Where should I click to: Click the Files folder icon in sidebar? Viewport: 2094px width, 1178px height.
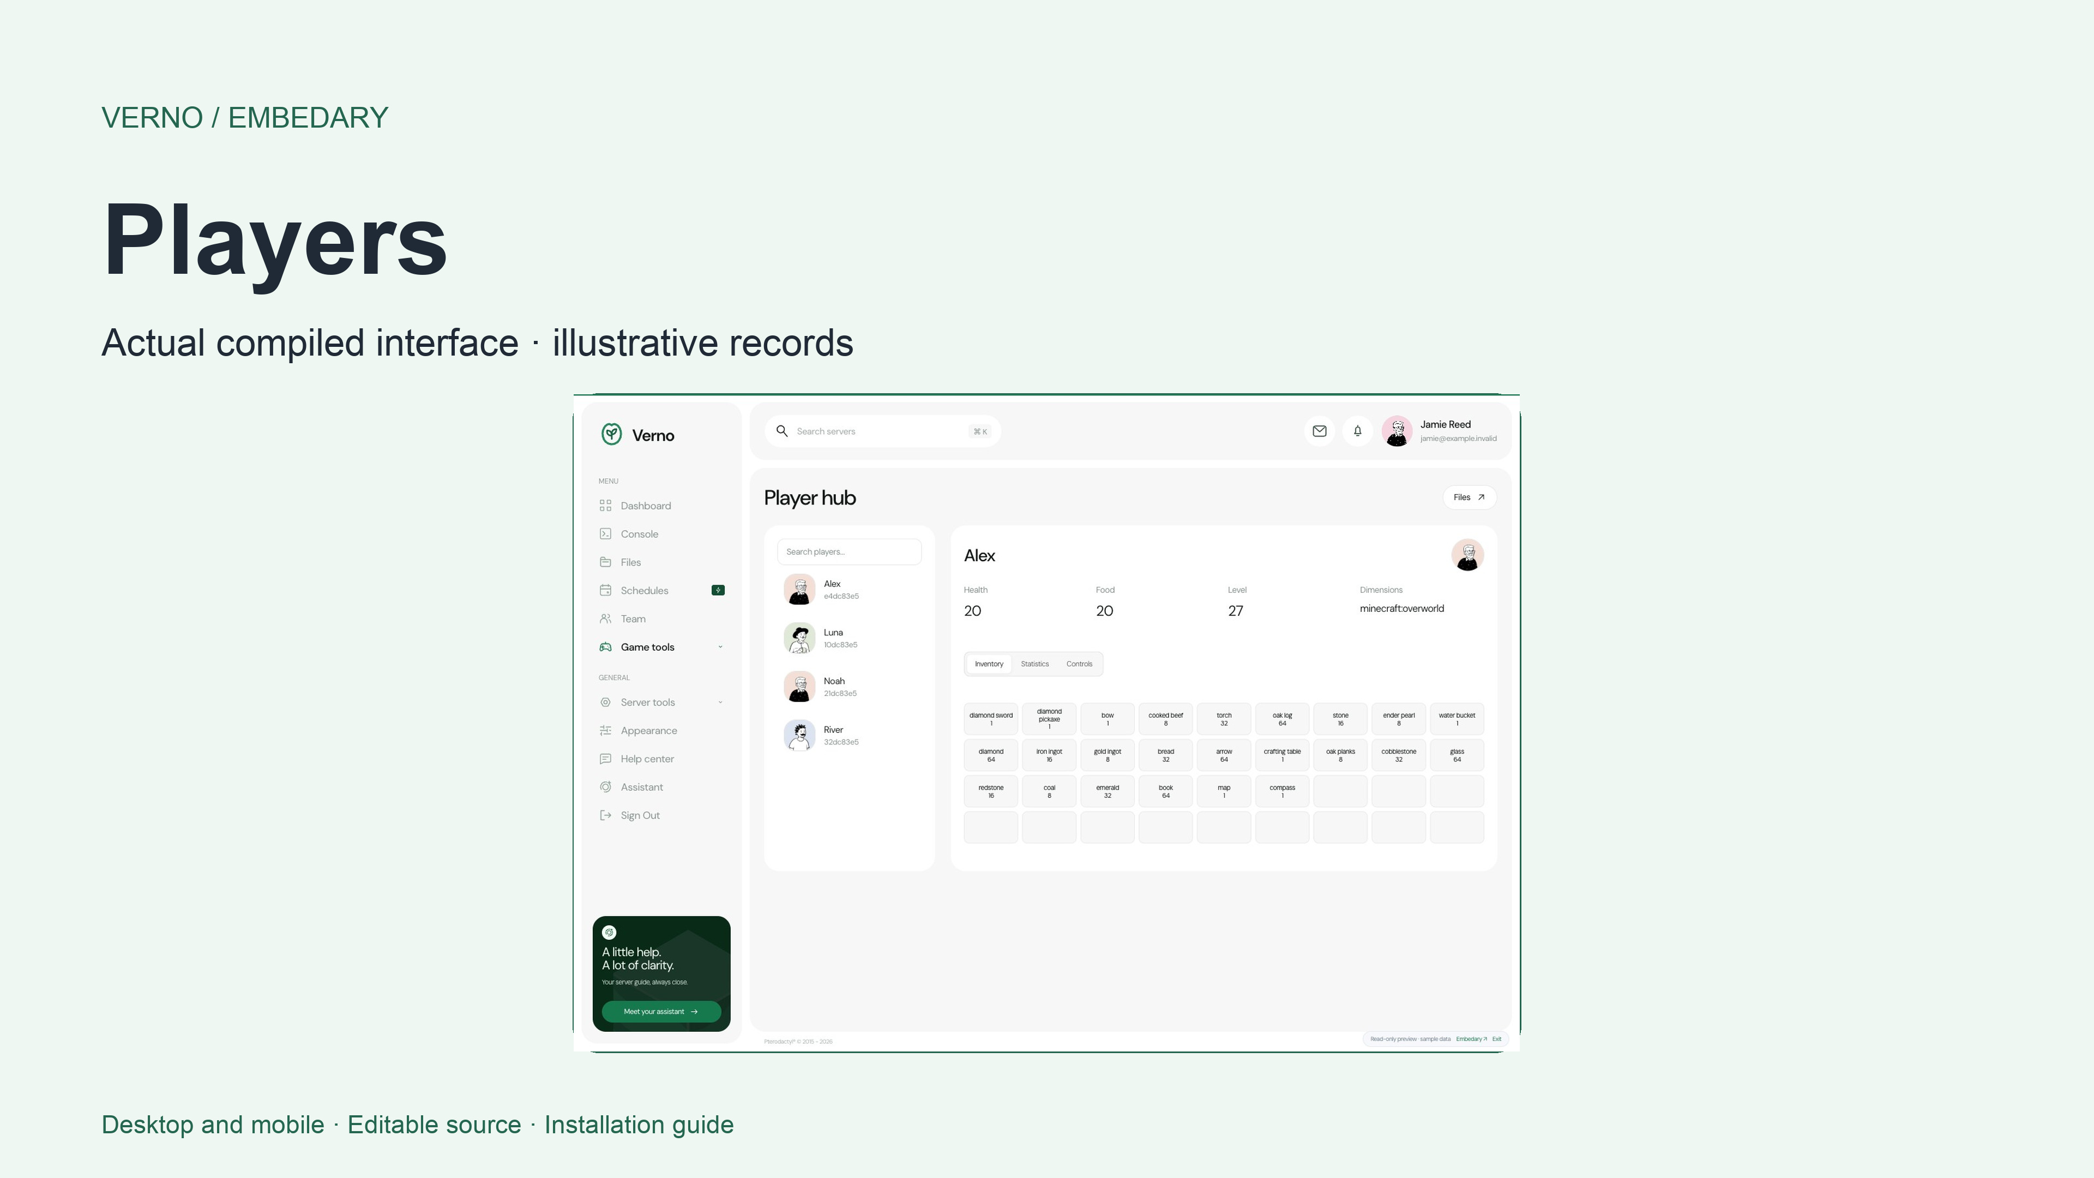[605, 562]
